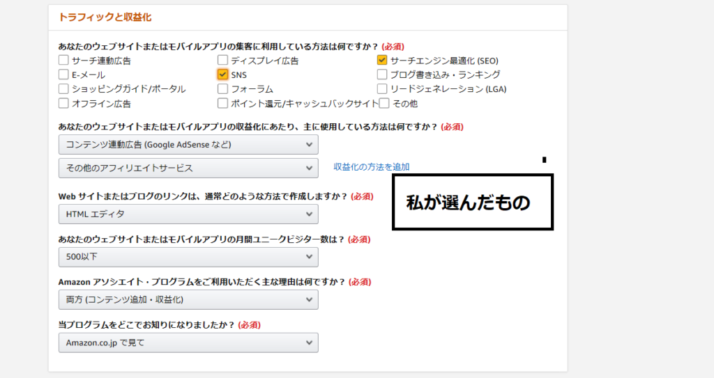Enable the その他 checkbox
The image size is (714, 378).
384,103
